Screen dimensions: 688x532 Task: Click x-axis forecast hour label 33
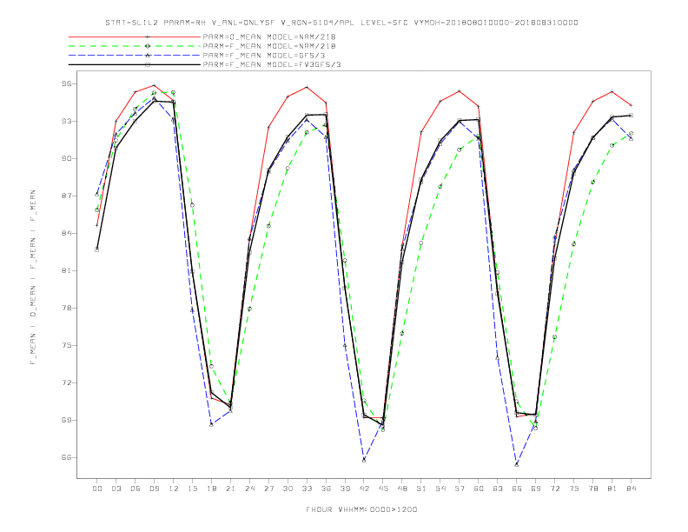[307, 489]
